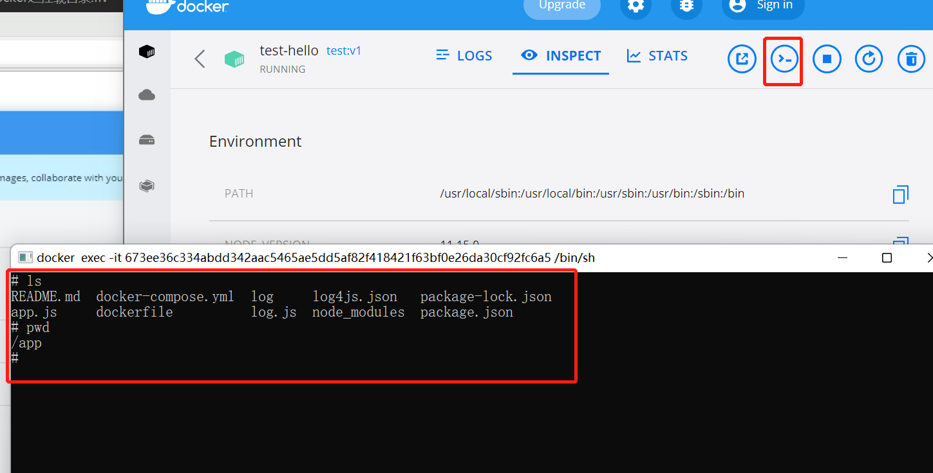Screen dimensions: 933x473
Task: Click the terminal window title icon
Action: (25, 257)
